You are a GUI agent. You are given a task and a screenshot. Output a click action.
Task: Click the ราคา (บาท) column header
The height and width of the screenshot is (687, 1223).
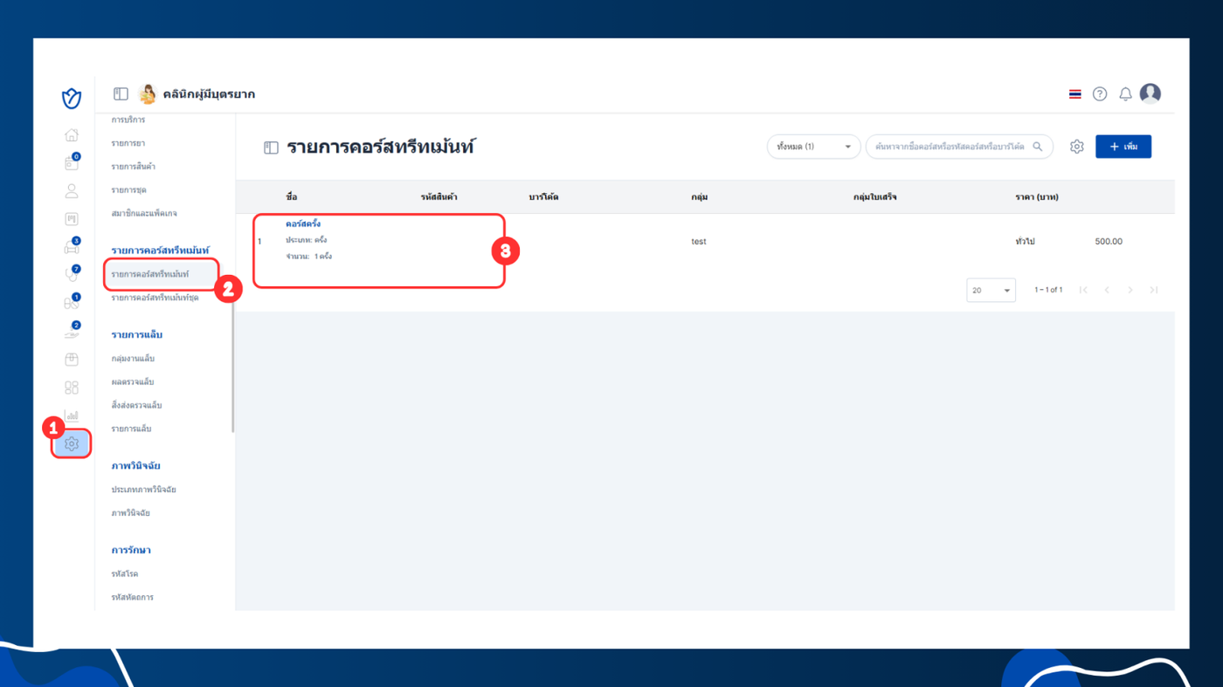(1037, 197)
